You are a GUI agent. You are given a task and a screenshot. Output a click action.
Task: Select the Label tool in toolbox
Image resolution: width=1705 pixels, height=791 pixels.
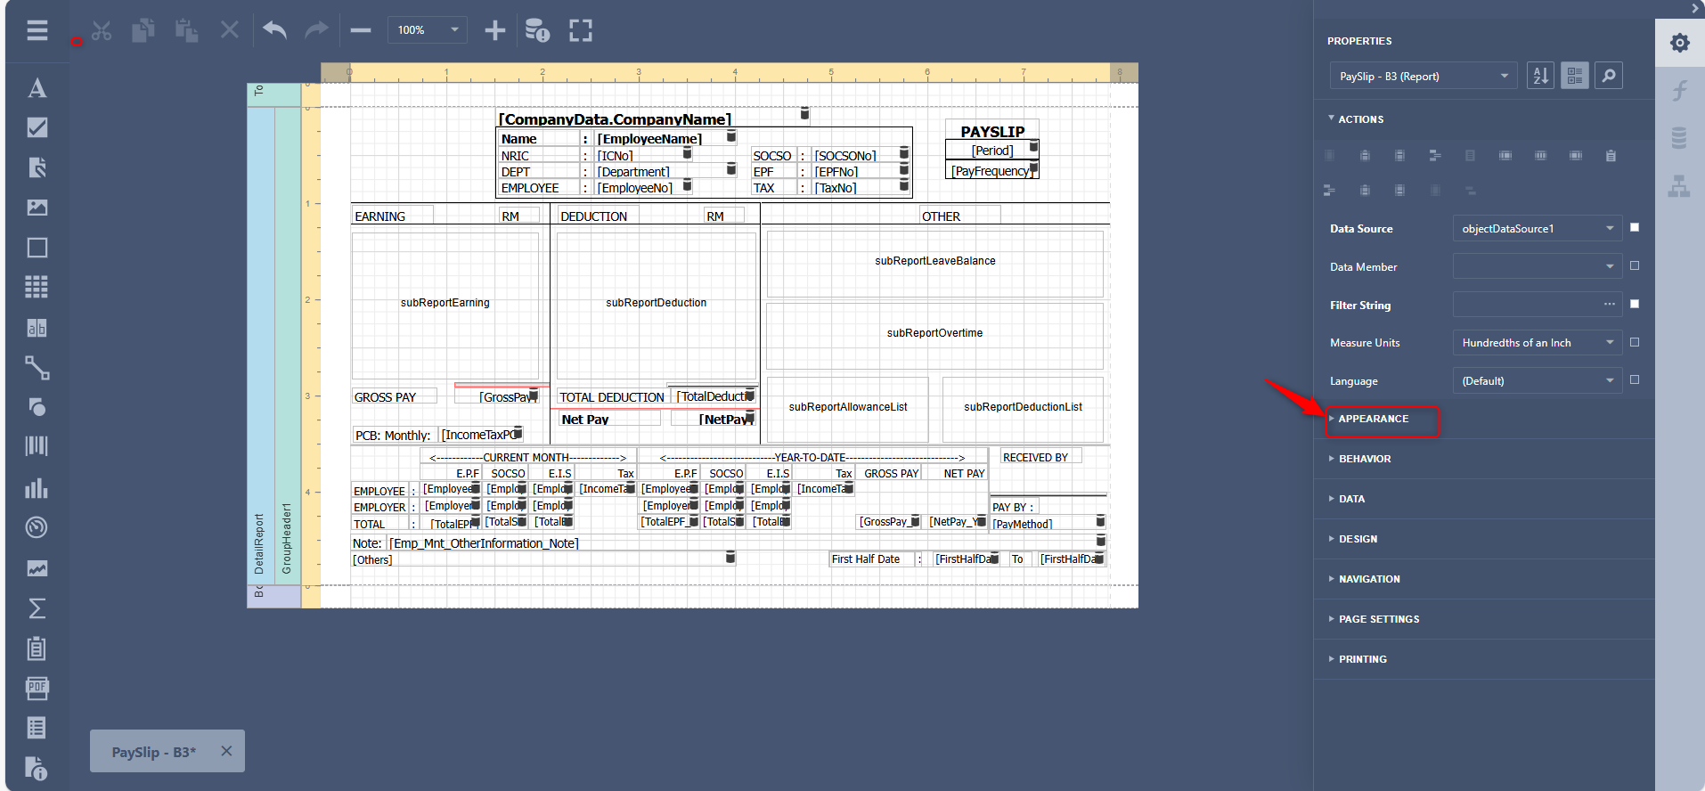37,88
